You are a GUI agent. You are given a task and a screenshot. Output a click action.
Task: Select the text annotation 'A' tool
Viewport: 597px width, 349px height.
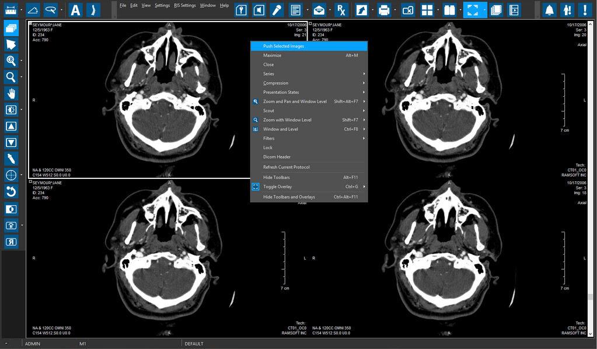75,10
